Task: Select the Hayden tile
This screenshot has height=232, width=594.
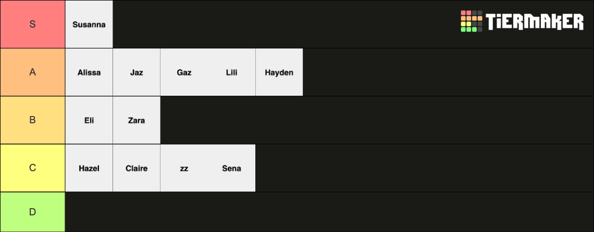Action: pyautogui.click(x=279, y=72)
